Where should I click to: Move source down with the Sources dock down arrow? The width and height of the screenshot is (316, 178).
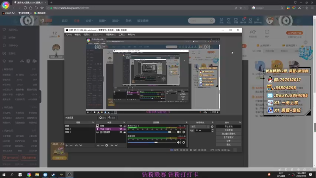tap(116, 145)
